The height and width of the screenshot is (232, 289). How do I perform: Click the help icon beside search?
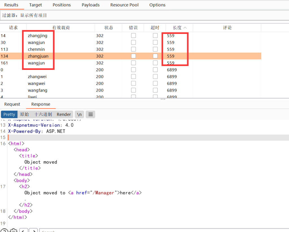4,231
